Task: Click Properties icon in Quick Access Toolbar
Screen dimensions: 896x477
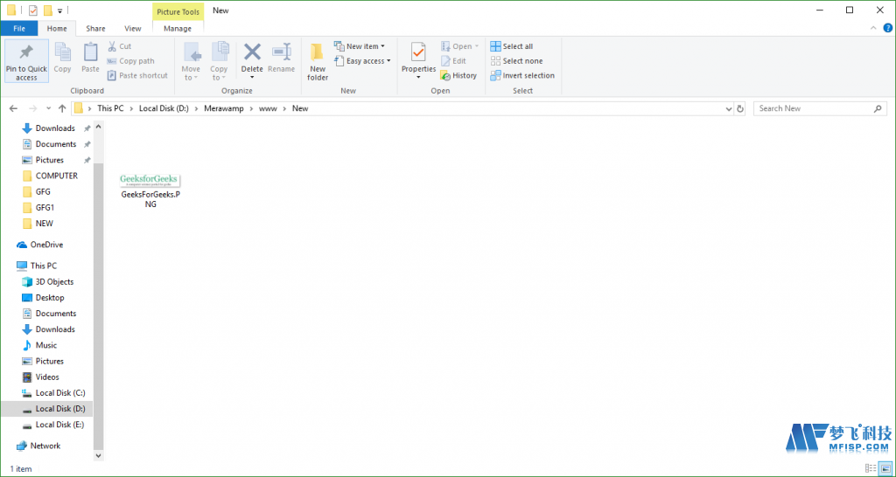Action: tap(33, 10)
